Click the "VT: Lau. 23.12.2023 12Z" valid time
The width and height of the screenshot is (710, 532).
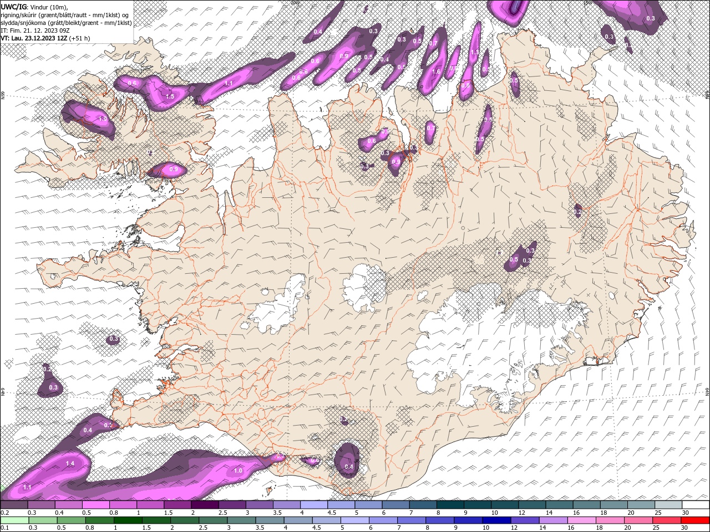pos(34,38)
